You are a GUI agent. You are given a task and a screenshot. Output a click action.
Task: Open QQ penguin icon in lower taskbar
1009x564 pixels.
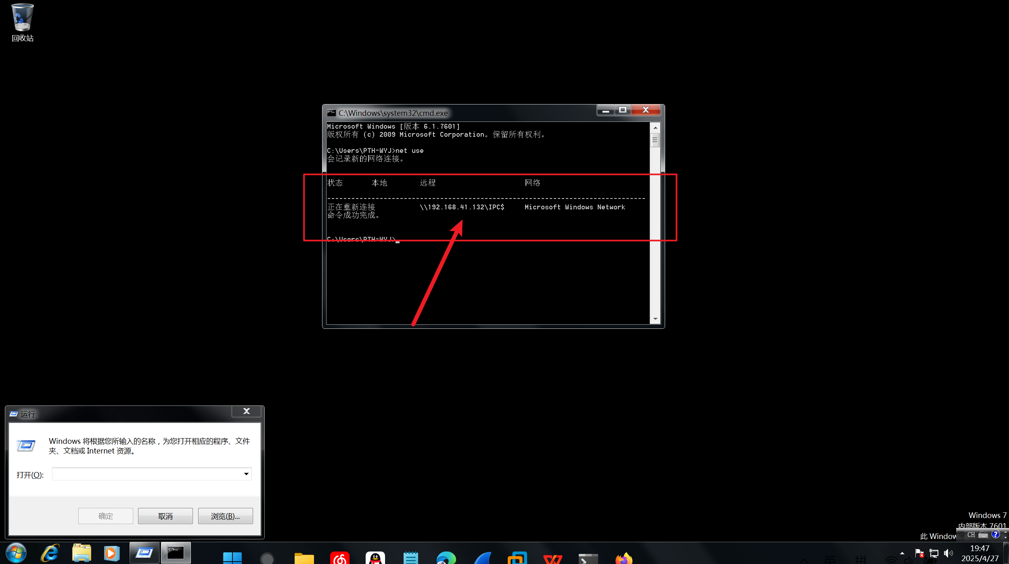click(x=375, y=559)
